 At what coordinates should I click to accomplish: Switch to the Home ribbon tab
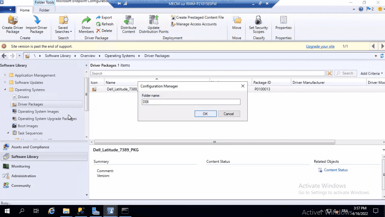pos(24,10)
